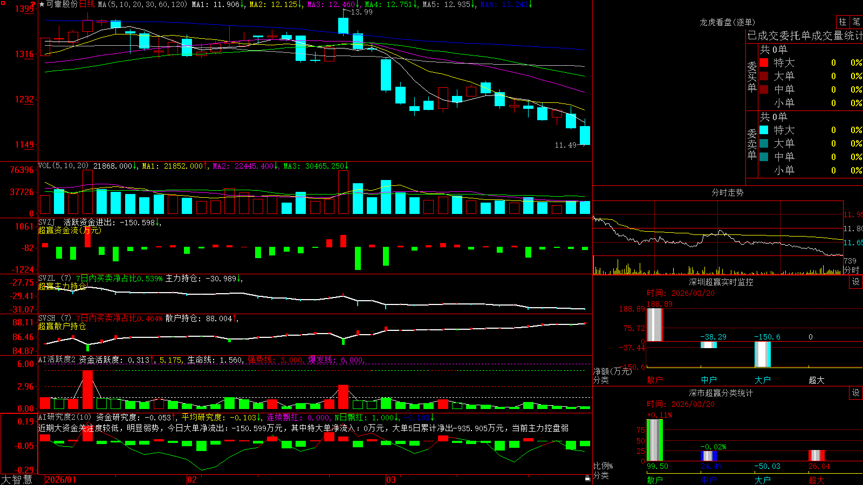Click the 超大 category in 深圳超赢实时监控

(x=817, y=380)
